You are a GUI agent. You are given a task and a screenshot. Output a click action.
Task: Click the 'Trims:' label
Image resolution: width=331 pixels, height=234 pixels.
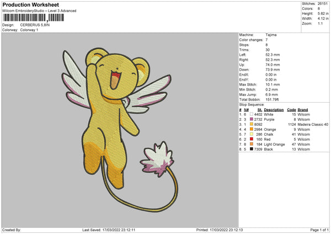click(x=244, y=50)
